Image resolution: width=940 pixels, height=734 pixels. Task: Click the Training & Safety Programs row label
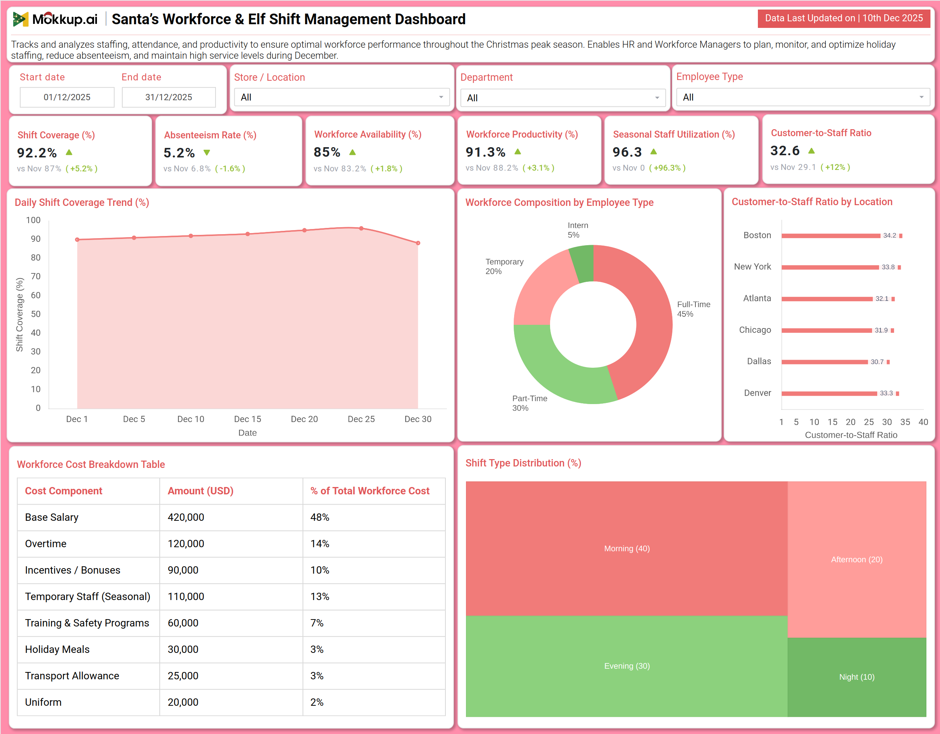87,623
